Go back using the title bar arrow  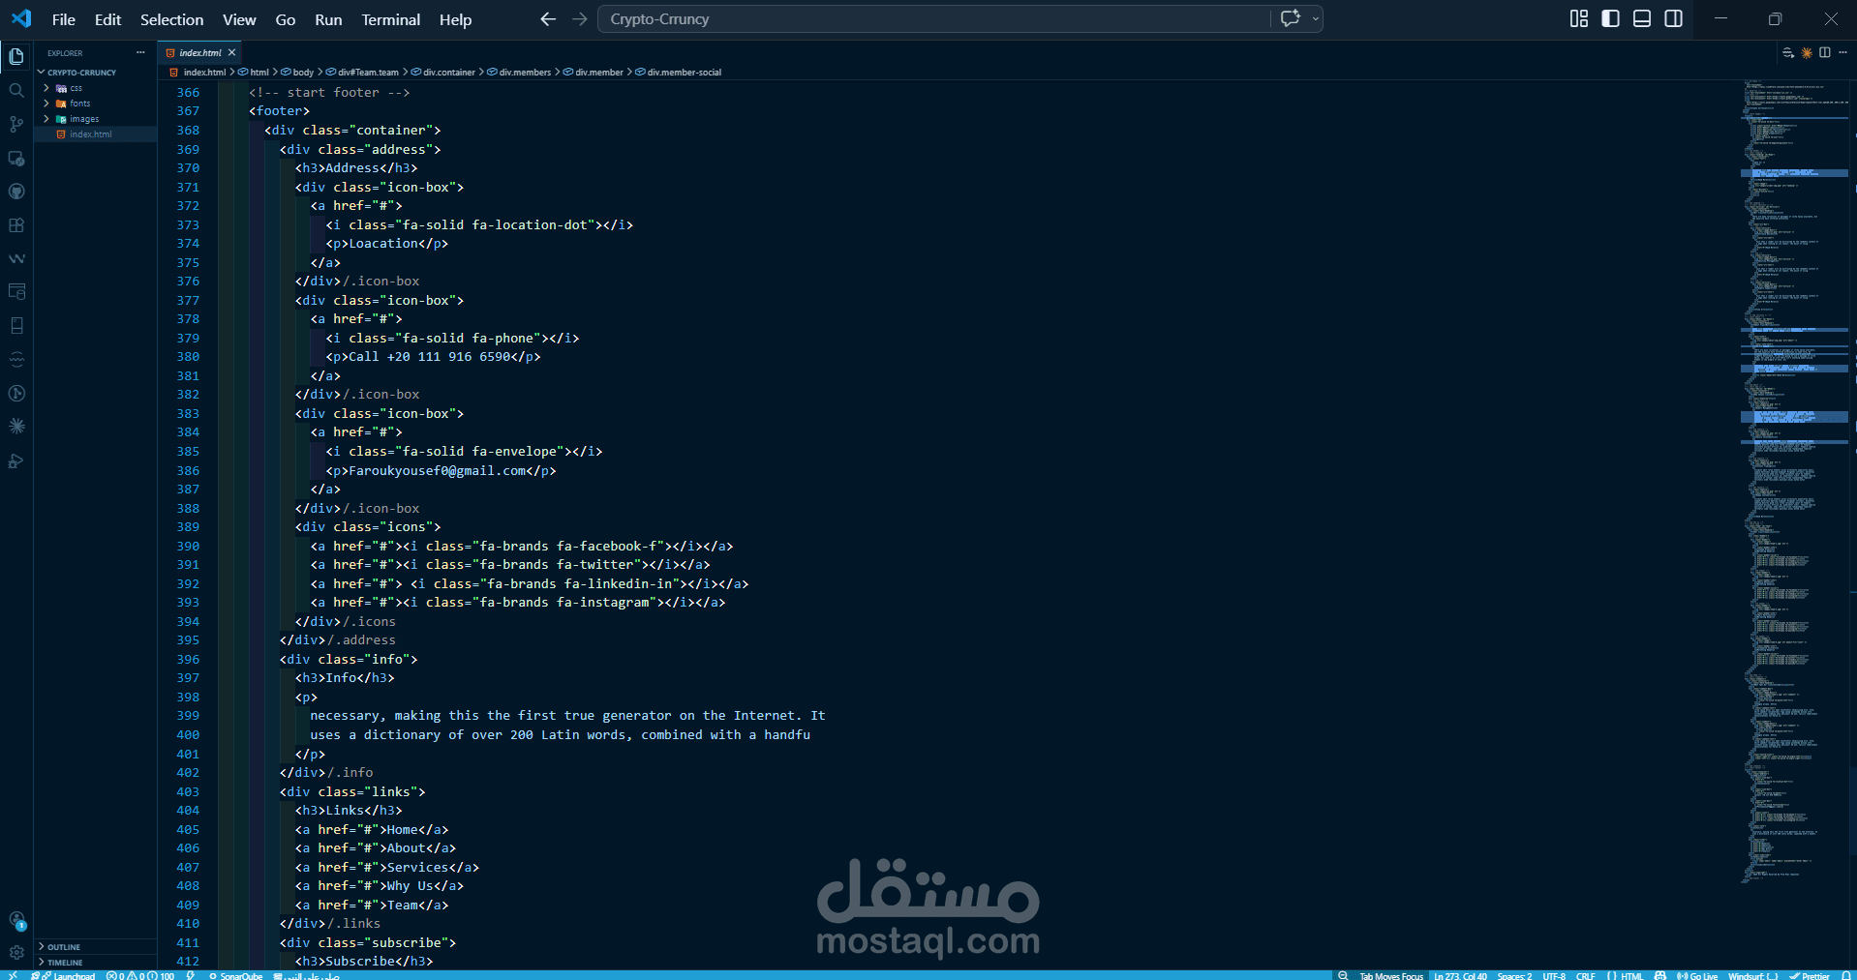(548, 19)
